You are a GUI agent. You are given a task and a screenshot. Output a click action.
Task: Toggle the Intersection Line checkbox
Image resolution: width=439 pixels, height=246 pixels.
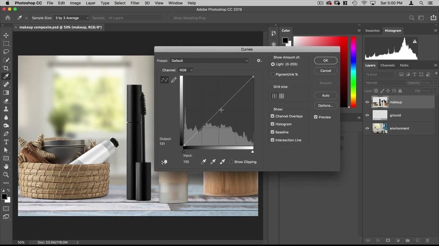pyautogui.click(x=273, y=140)
